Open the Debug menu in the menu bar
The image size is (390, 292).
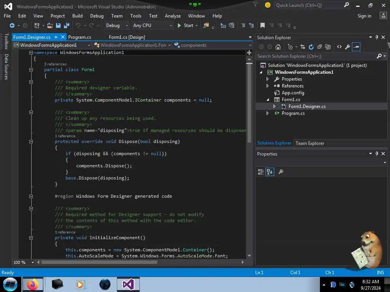click(x=97, y=16)
